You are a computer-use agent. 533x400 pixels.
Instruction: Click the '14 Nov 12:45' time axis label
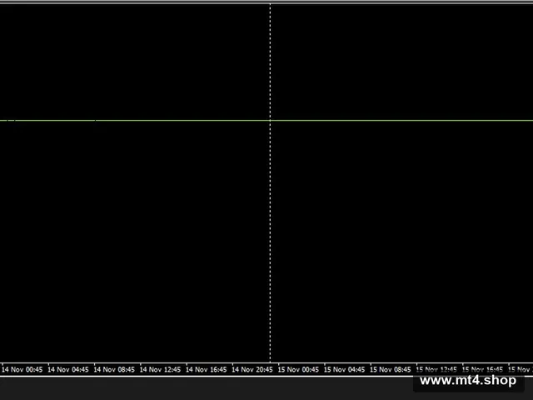click(x=160, y=369)
